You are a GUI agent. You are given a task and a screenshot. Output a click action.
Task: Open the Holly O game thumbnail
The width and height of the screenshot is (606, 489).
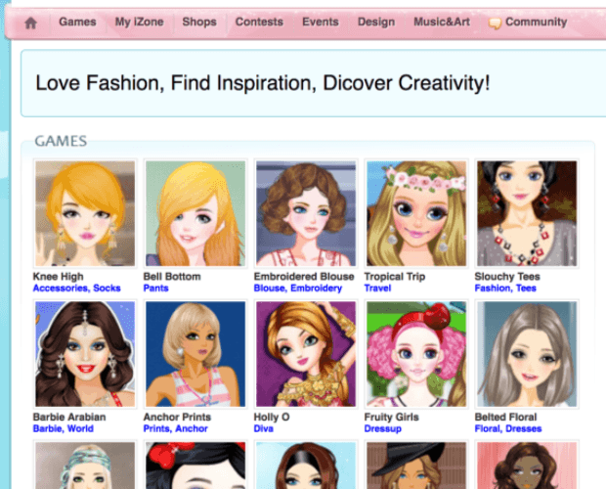click(x=306, y=354)
